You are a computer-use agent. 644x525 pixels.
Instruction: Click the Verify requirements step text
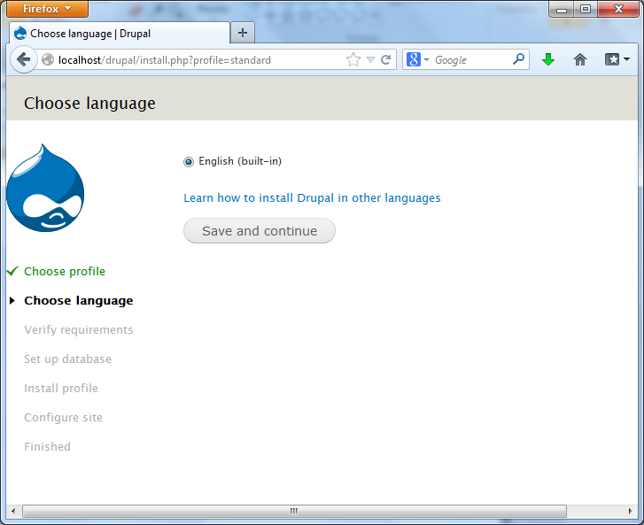79,330
